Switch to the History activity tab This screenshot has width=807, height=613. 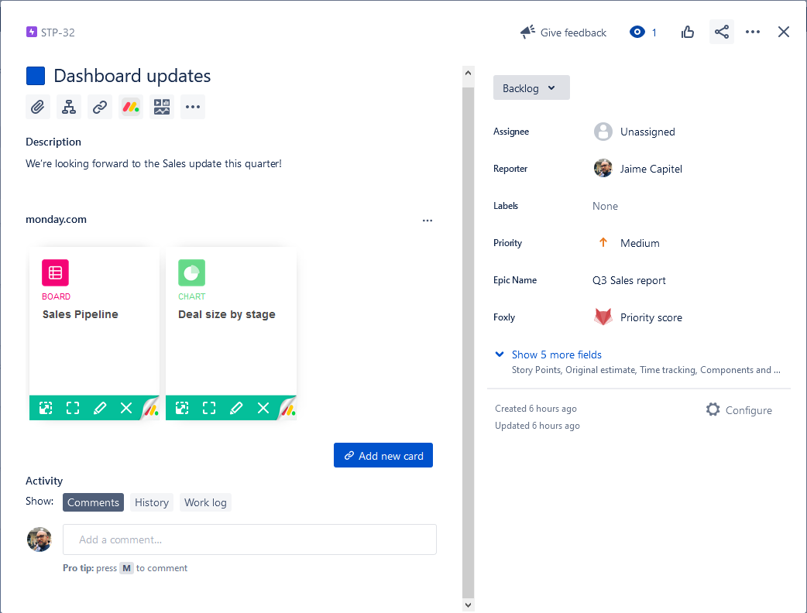151,502
